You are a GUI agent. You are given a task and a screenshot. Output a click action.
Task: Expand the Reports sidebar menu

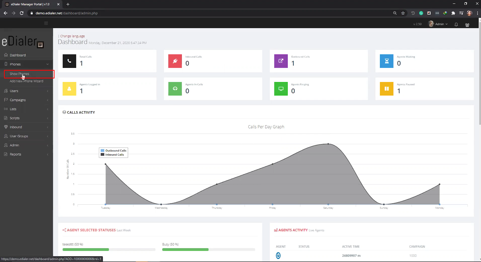(26, 154)
